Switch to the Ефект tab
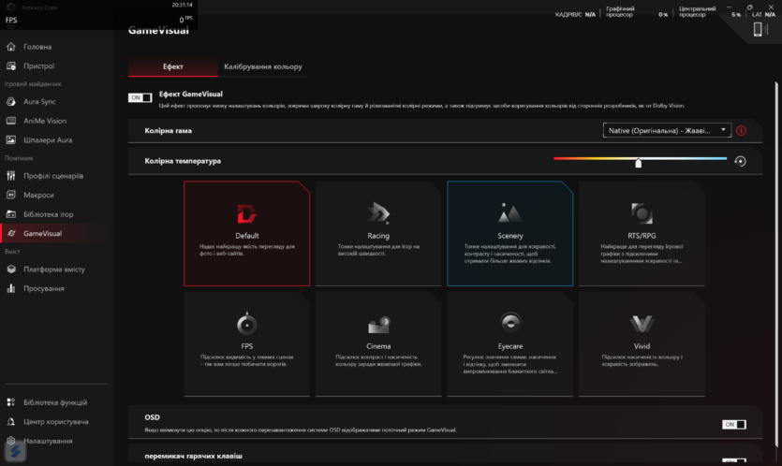782x466 pixels. click(172, 66)
